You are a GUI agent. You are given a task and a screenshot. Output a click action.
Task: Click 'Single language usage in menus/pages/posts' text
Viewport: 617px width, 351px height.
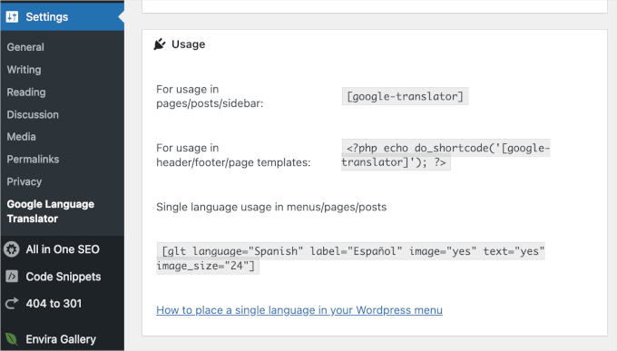(271, 207)
